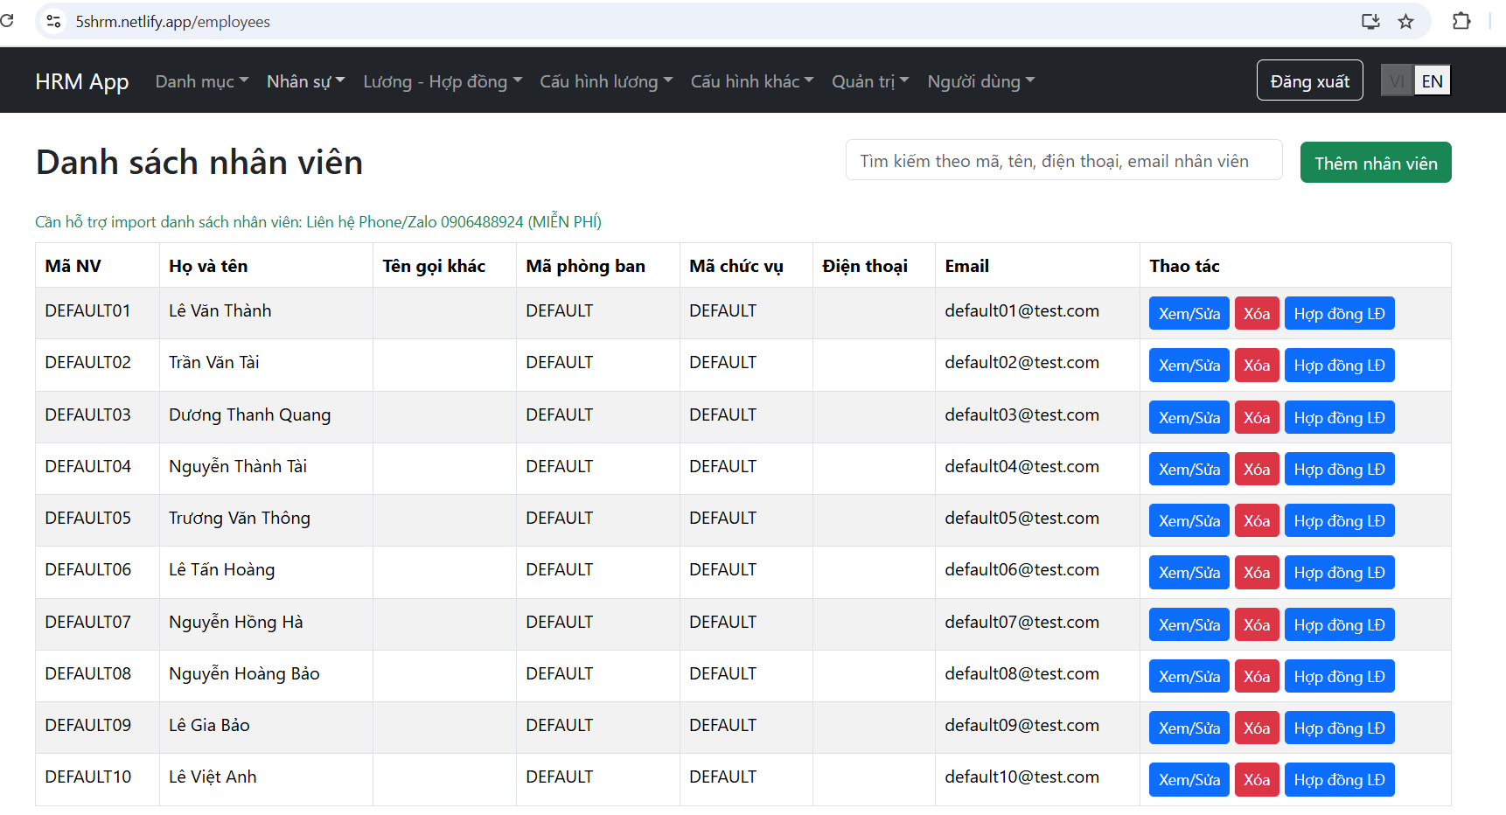Viewport: 1506px width, 815px height.
Task: Click the Thêm nhân viên button
Action: [x=1376, y=163]
